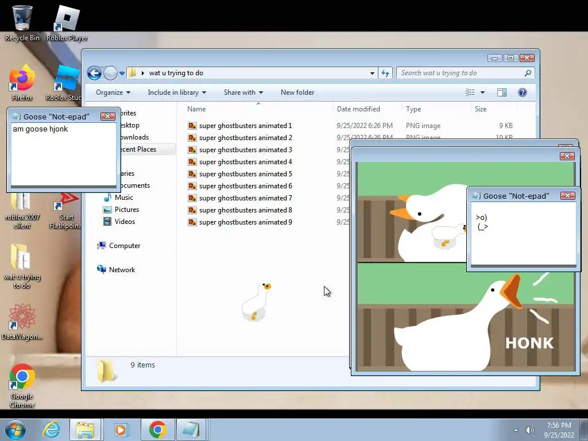Expand the address bar history dropdown

click(372, 73)
